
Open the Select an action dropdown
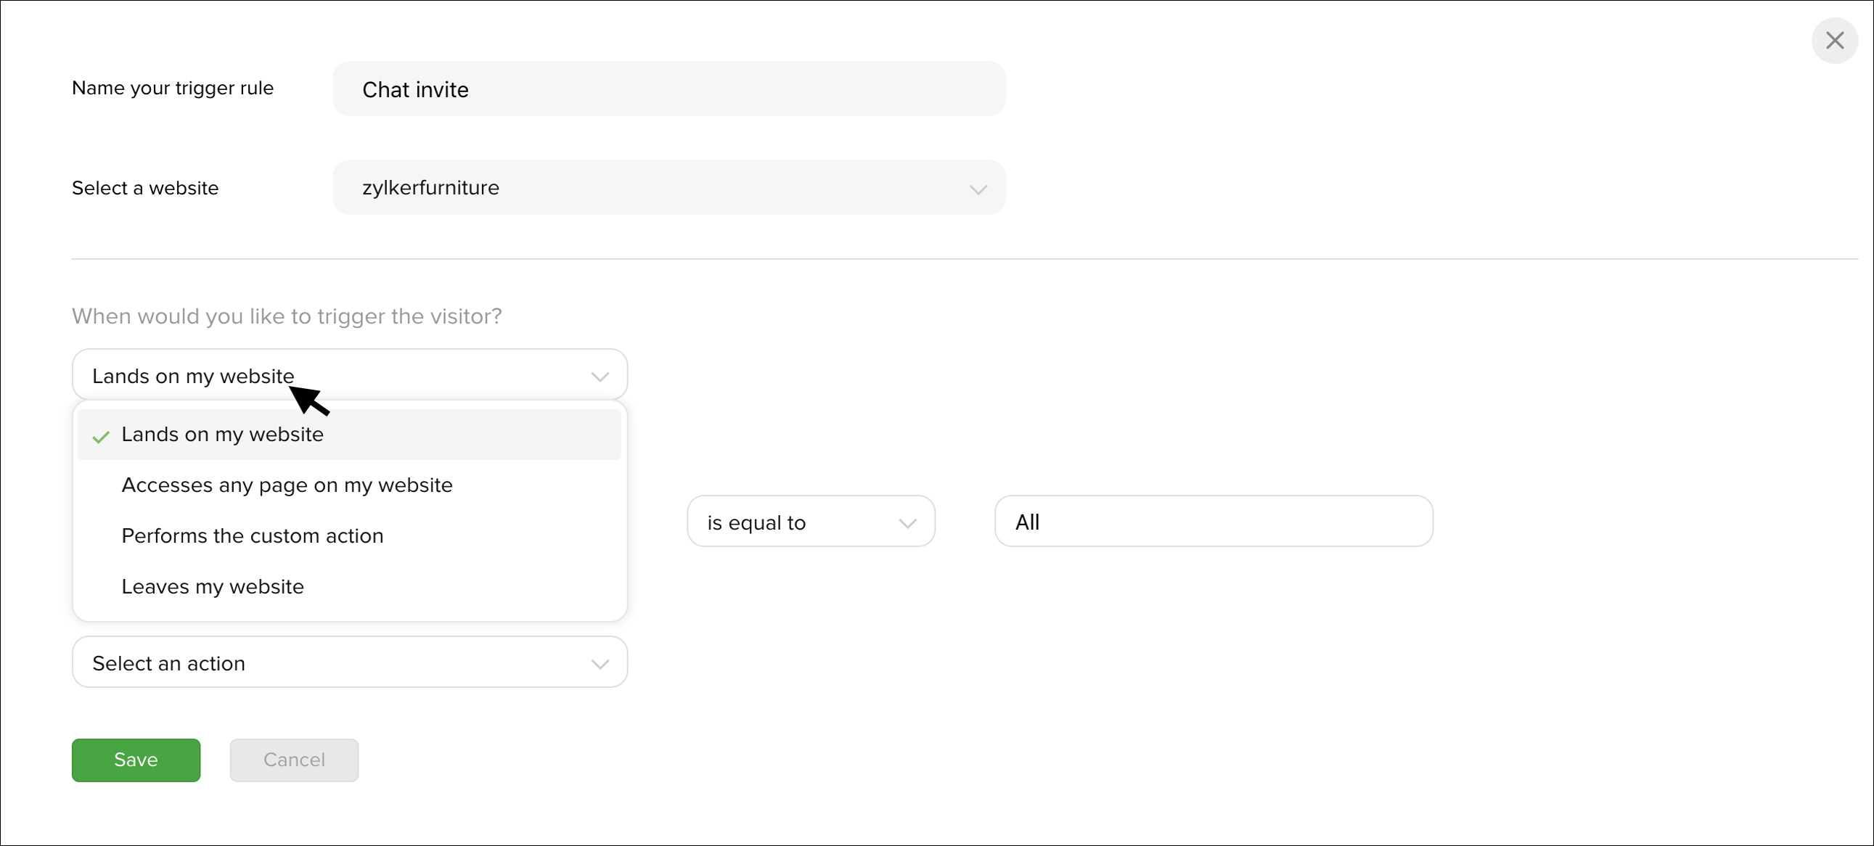(x=349, y=662)
